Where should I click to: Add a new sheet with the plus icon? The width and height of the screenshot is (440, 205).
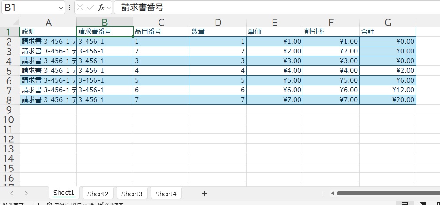[x=204, y=194]
